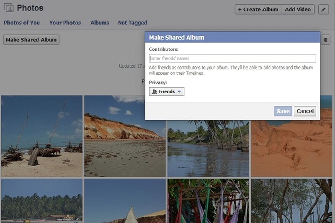Open the Friends privacy dropdown
This screenshot has height=223, width=335.
166,92
